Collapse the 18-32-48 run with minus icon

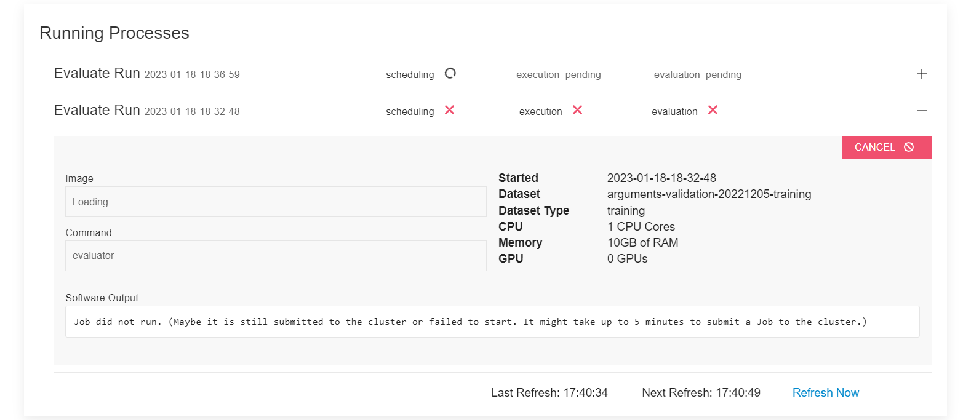coord(921,111)
